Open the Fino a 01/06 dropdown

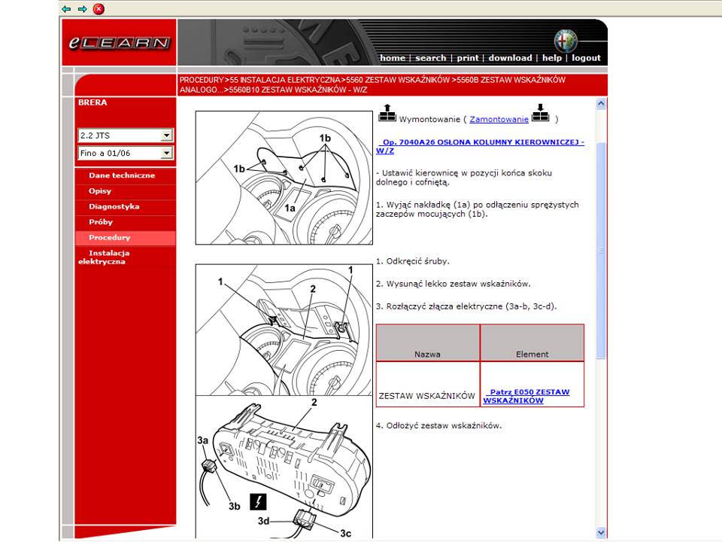[x=126, y=153]
